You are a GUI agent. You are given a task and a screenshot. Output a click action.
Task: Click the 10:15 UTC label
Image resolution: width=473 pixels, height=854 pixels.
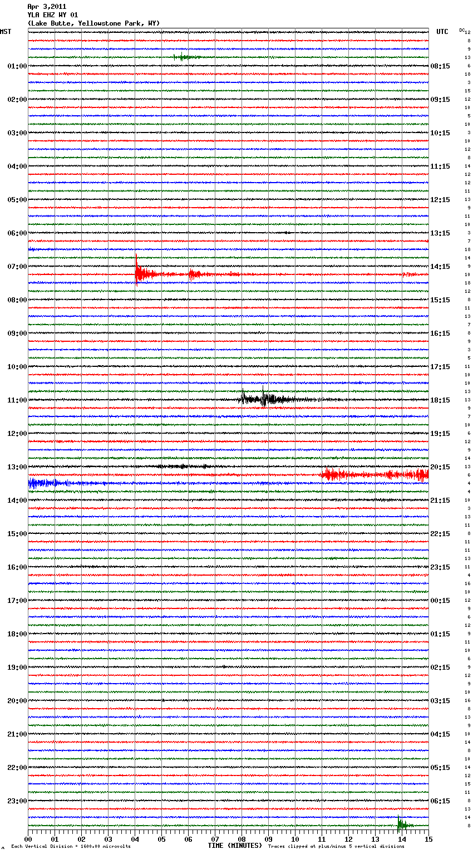click(440, 133)
